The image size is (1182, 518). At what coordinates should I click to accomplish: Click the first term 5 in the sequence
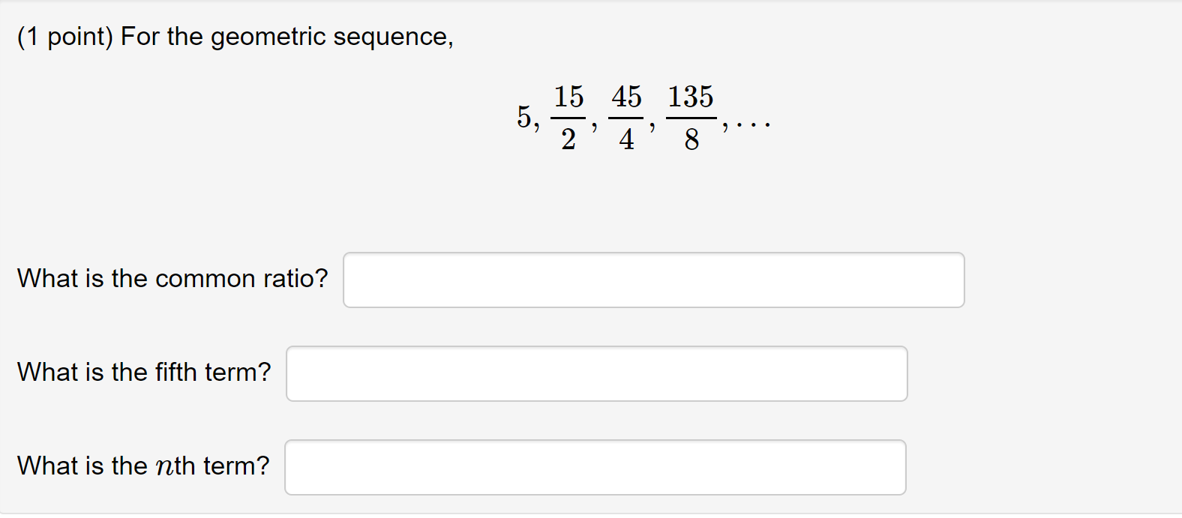pos(523,117)
